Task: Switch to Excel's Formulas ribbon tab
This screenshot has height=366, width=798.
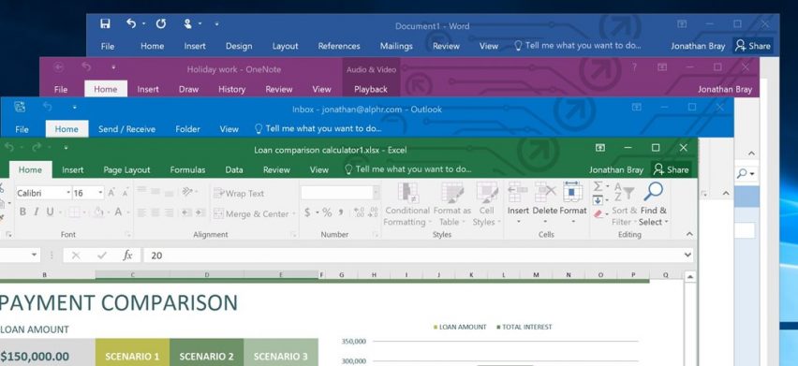Action: (x=187, y=169)
